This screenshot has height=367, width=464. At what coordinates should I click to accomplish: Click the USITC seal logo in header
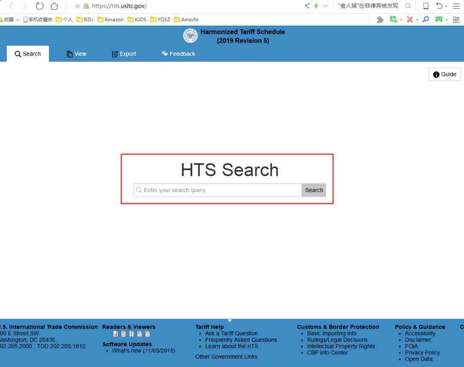[x=190, y=36]
